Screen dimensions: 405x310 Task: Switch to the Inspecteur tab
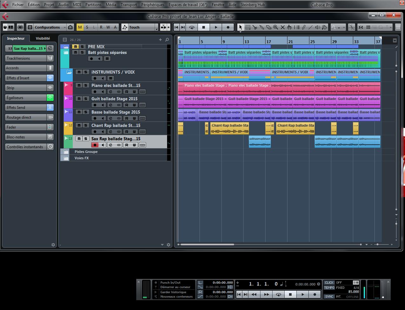tap(16, 38)
